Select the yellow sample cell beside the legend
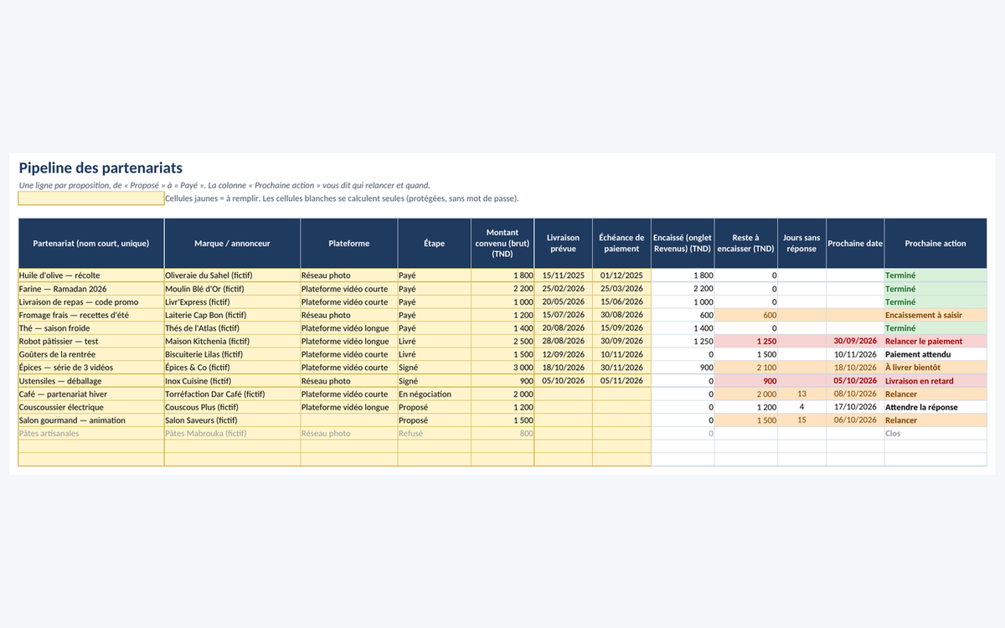1005x628 pixels. [x=91, y=198]
